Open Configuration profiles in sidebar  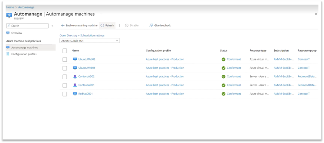tap(24, 54)
